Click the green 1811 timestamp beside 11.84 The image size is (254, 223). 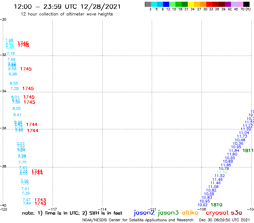coord(248,151)
